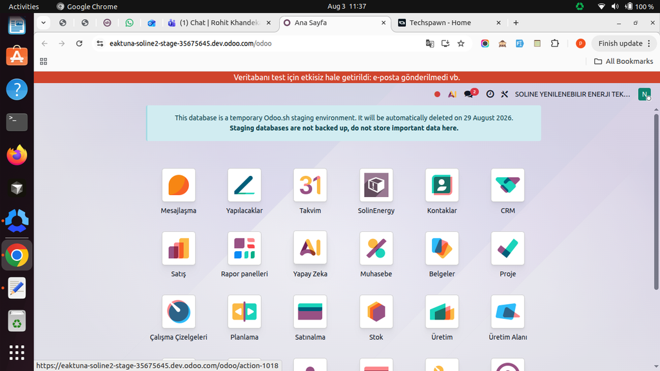Open the system status menu

click(x=625, y=6)
